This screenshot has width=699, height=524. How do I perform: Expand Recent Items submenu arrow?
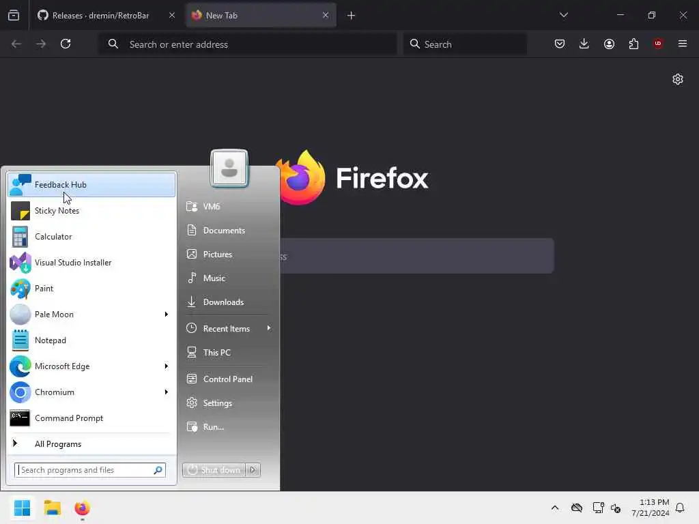(x=269, y=328)
